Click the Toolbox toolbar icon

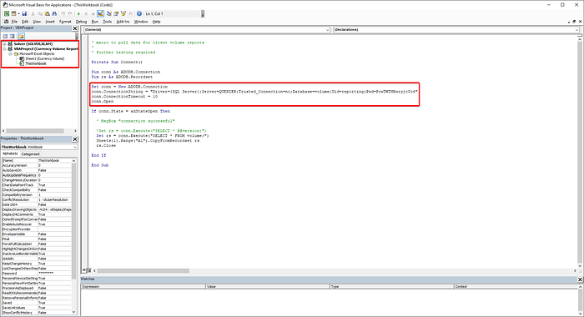[130, 14]
